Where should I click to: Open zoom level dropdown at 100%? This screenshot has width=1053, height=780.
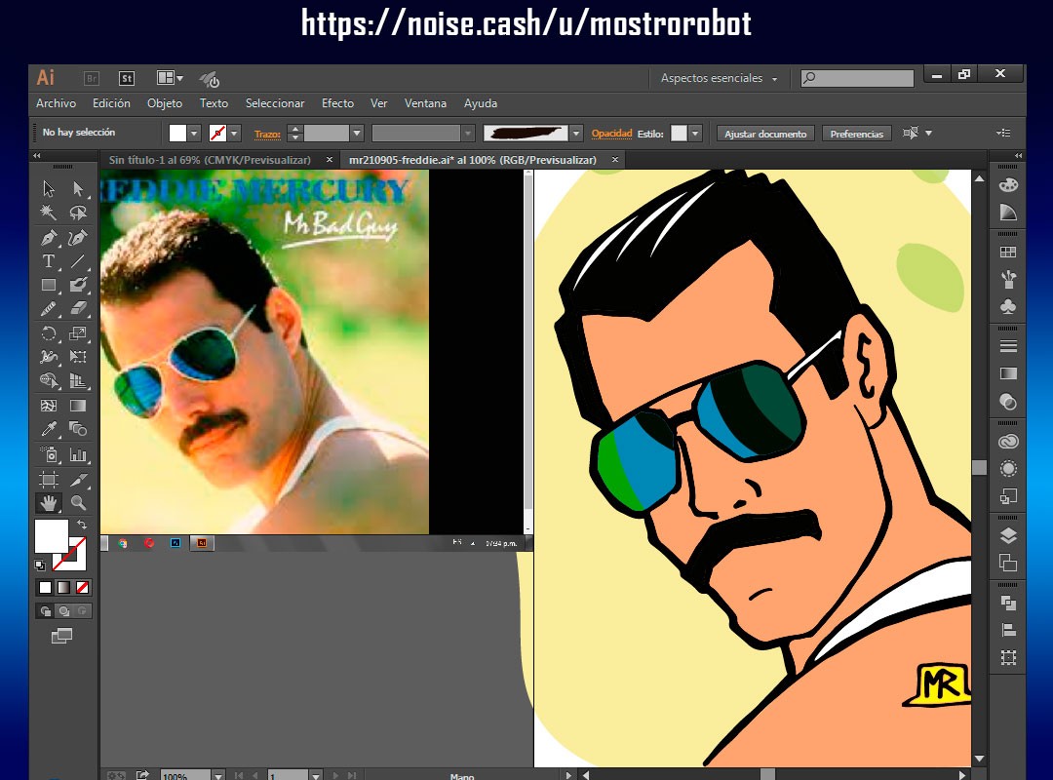(218, 776)
